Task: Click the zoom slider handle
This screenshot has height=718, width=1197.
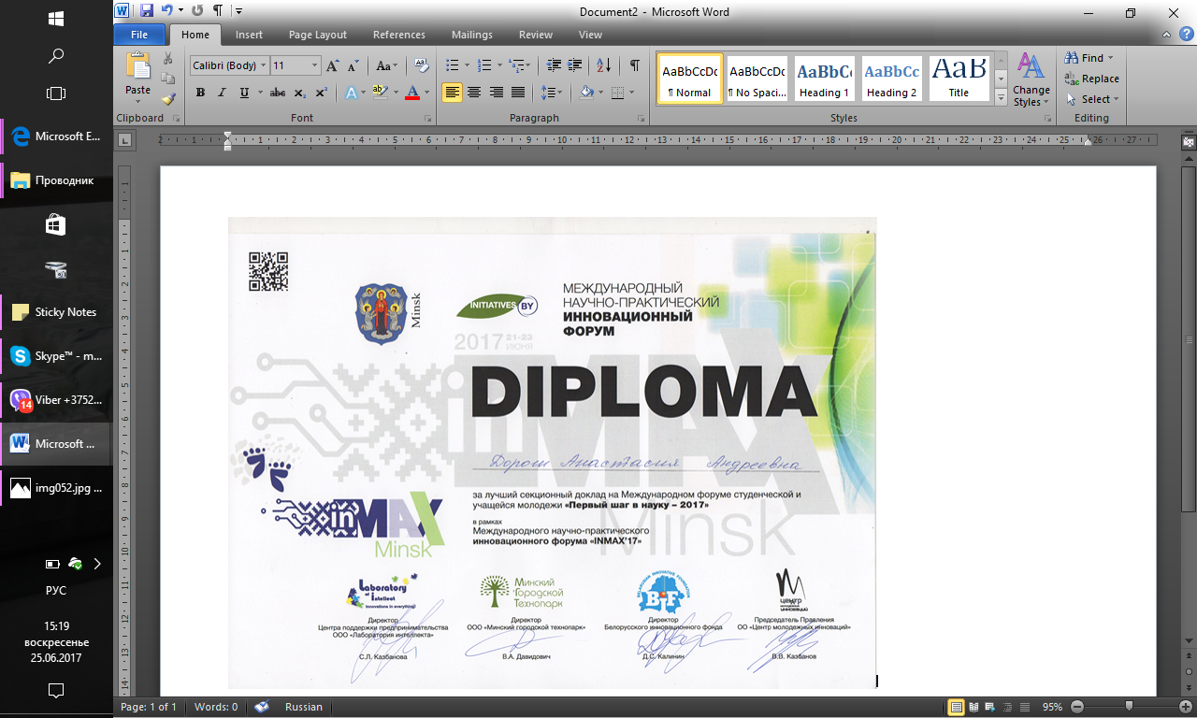Action: pos(1130,707)
